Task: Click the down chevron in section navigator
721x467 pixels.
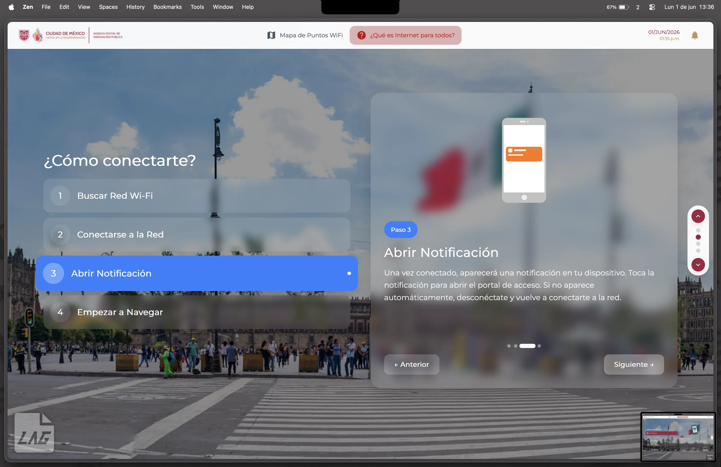Action: (698, 264)
